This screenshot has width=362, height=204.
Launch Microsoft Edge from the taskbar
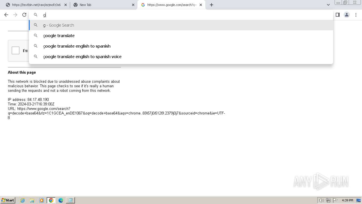click(61, 200)
